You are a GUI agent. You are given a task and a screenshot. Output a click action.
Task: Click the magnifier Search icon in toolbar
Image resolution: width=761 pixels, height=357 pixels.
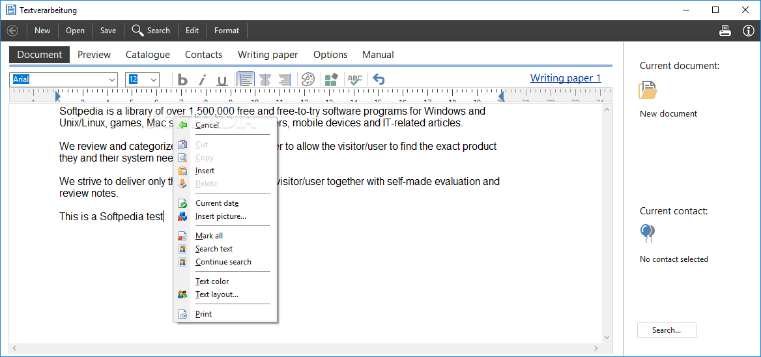click(138, 31)
